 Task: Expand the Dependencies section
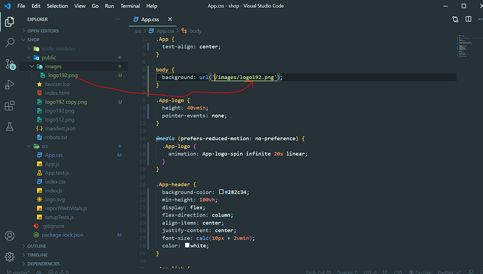point(43,263)
